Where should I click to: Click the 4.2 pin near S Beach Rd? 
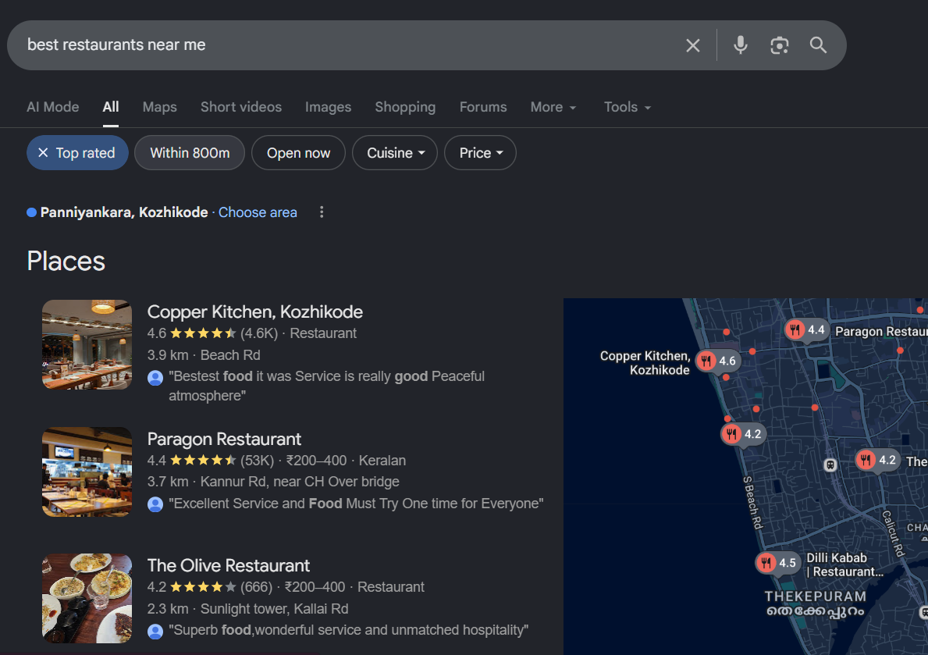[x=743, y=434]
